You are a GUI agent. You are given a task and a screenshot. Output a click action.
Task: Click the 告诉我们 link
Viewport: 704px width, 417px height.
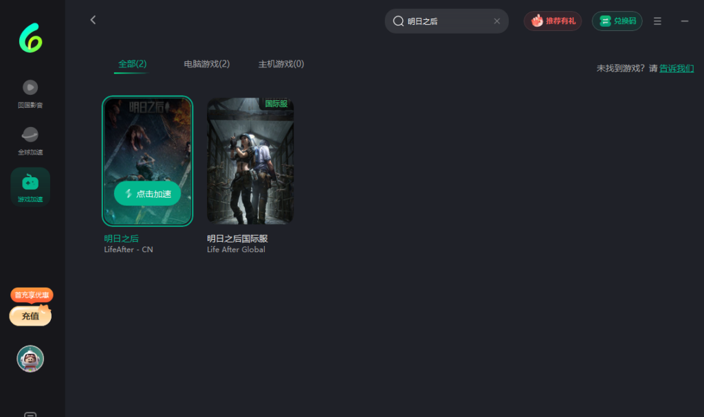click(676, 68)
